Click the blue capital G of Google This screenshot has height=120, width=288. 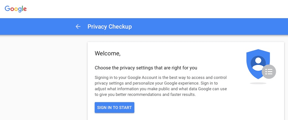[x=7, y=9]
